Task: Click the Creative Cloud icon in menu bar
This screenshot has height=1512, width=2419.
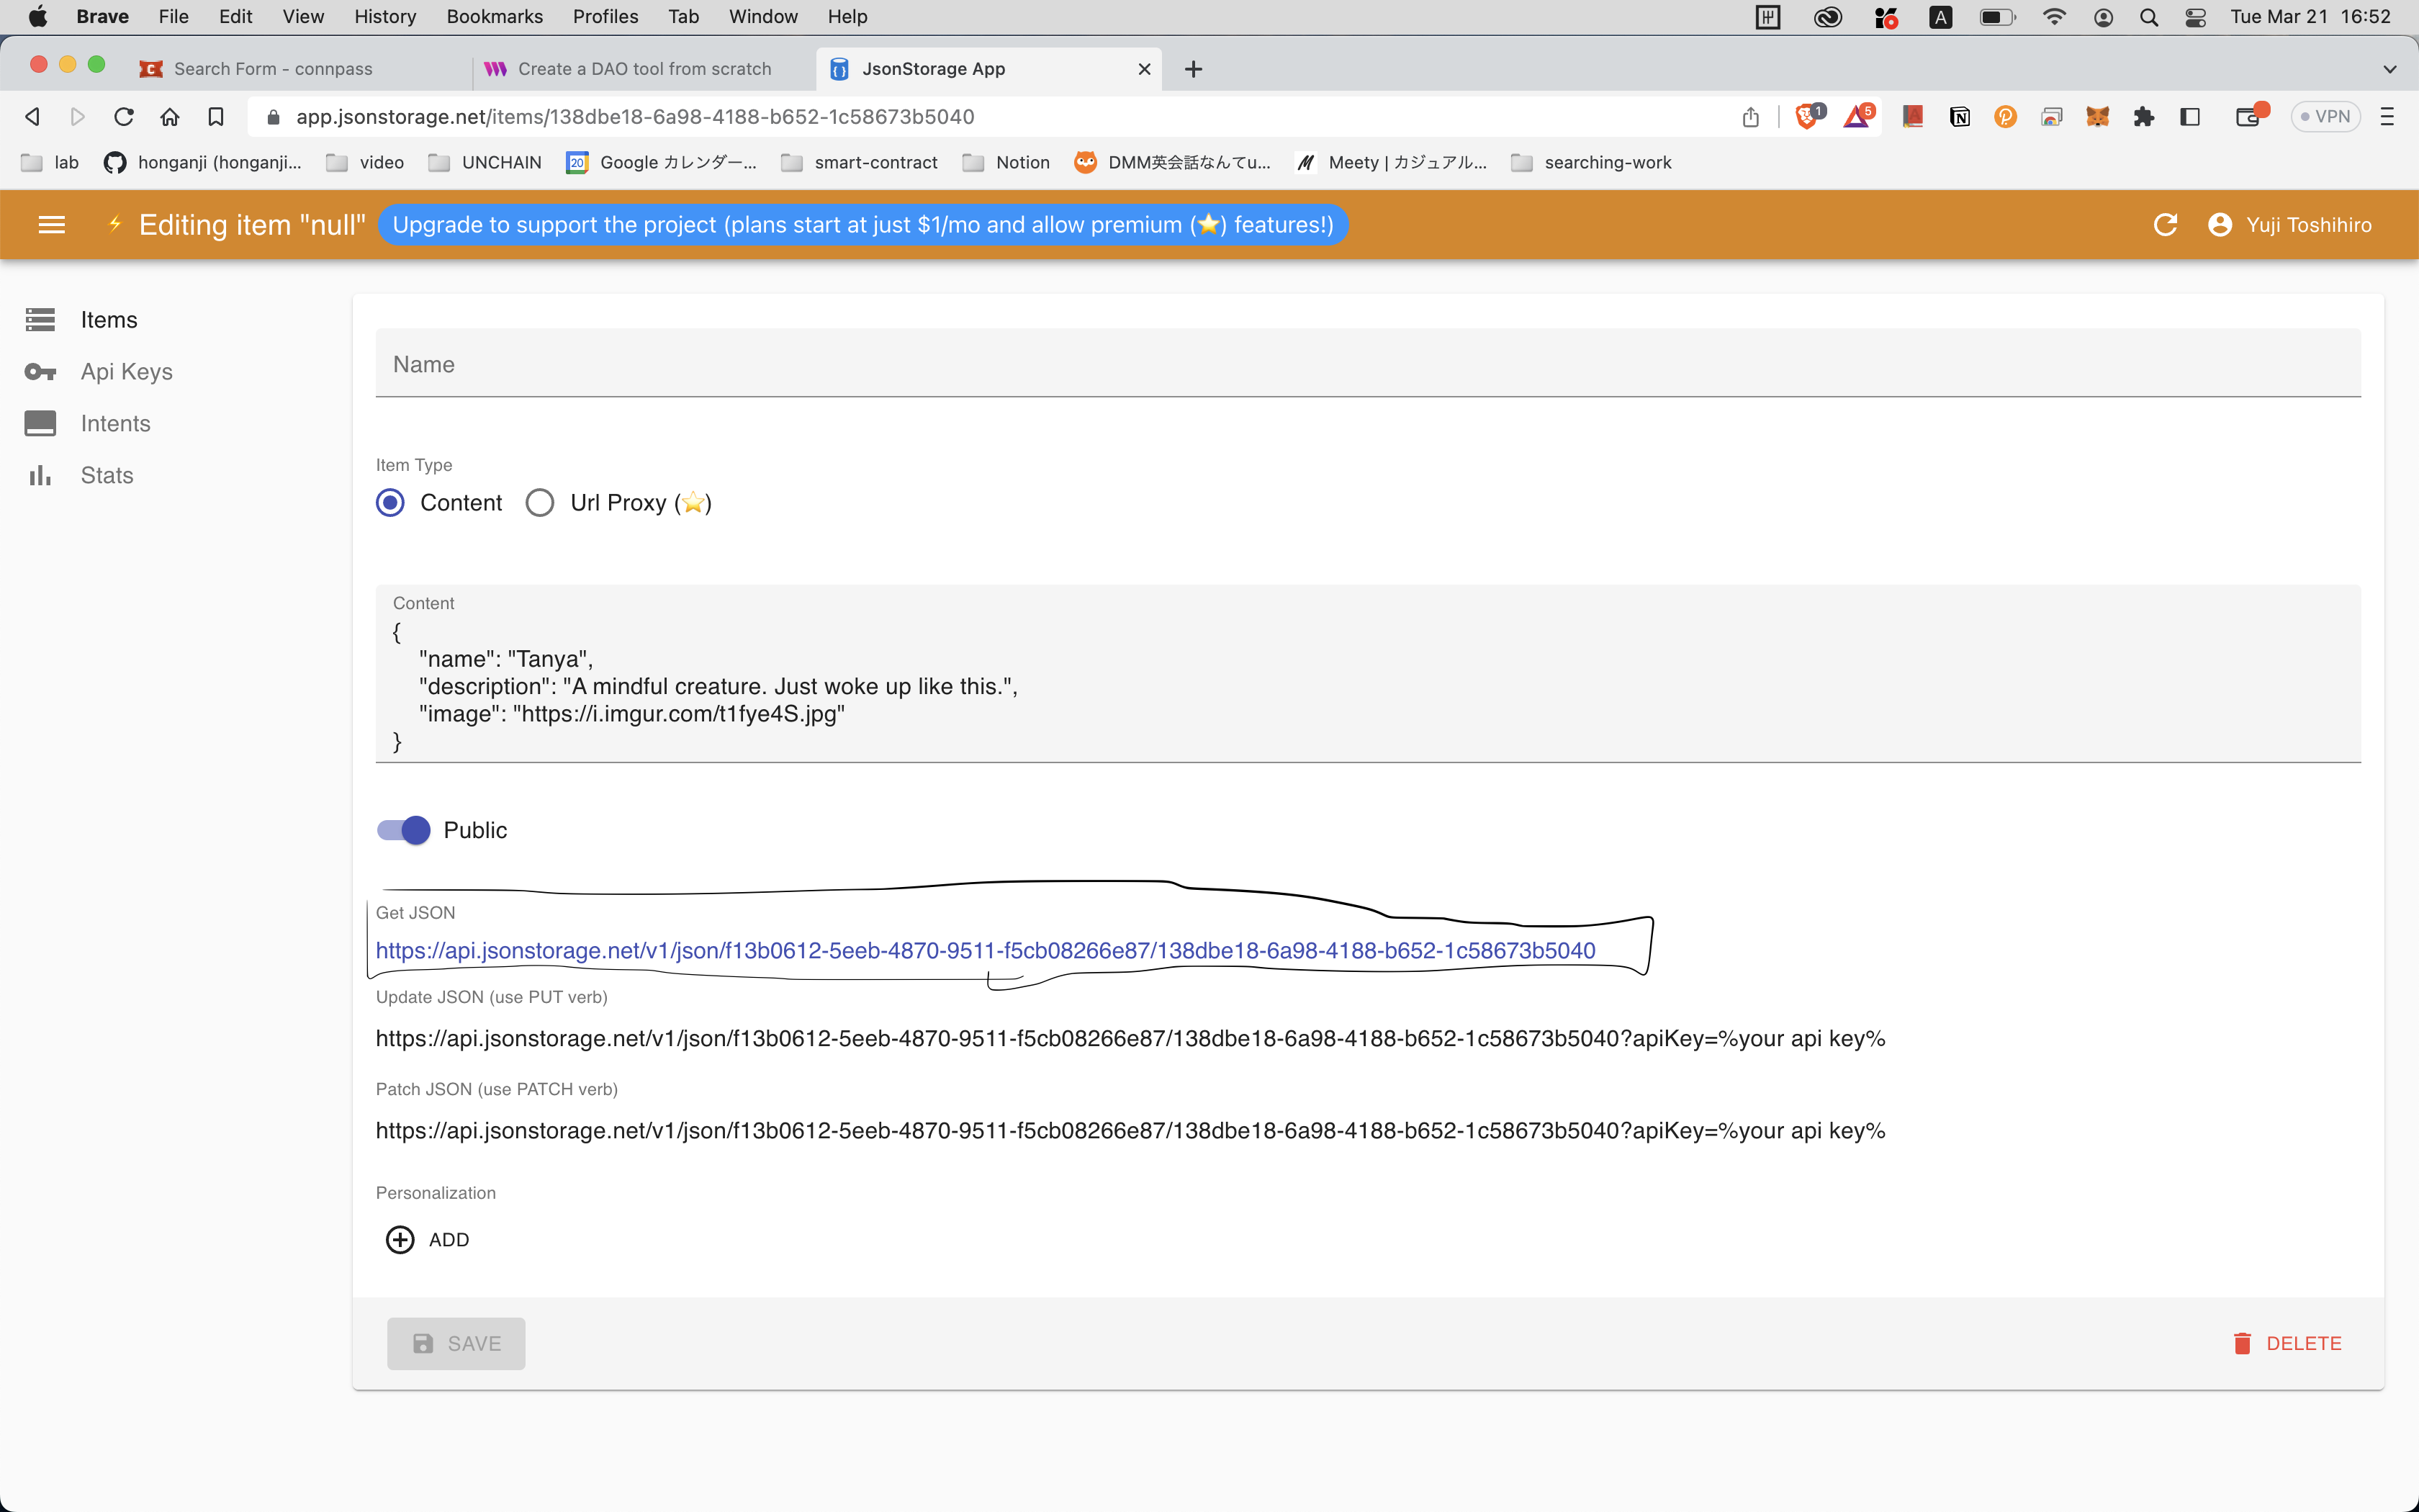Action: (1827, 17)
